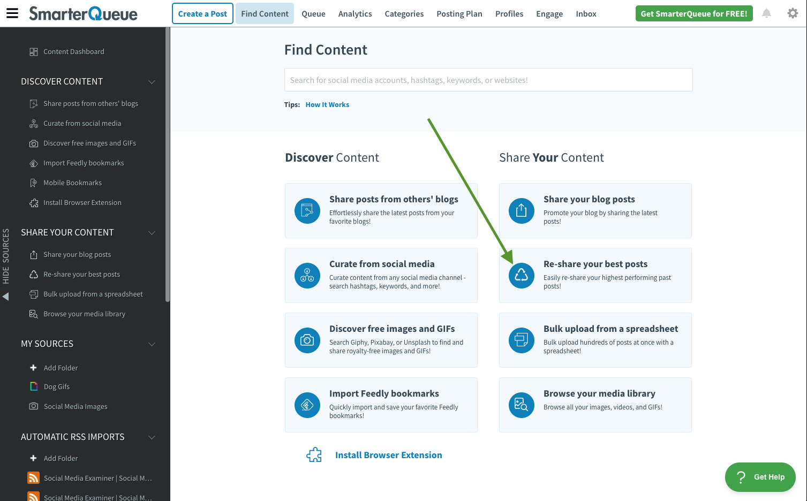Open the Bulk upload from a spreadsheet card title
The width and height of the screenshot is (807, 501).
click(610, 329)
